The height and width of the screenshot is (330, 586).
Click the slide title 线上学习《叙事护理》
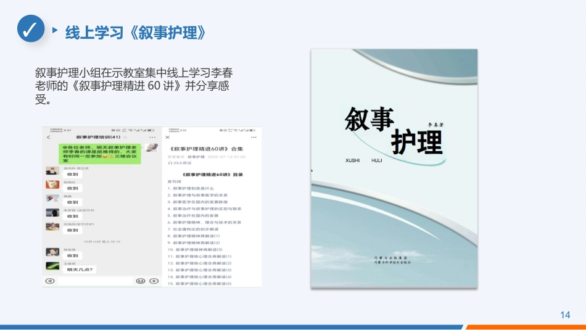[136, 33]
